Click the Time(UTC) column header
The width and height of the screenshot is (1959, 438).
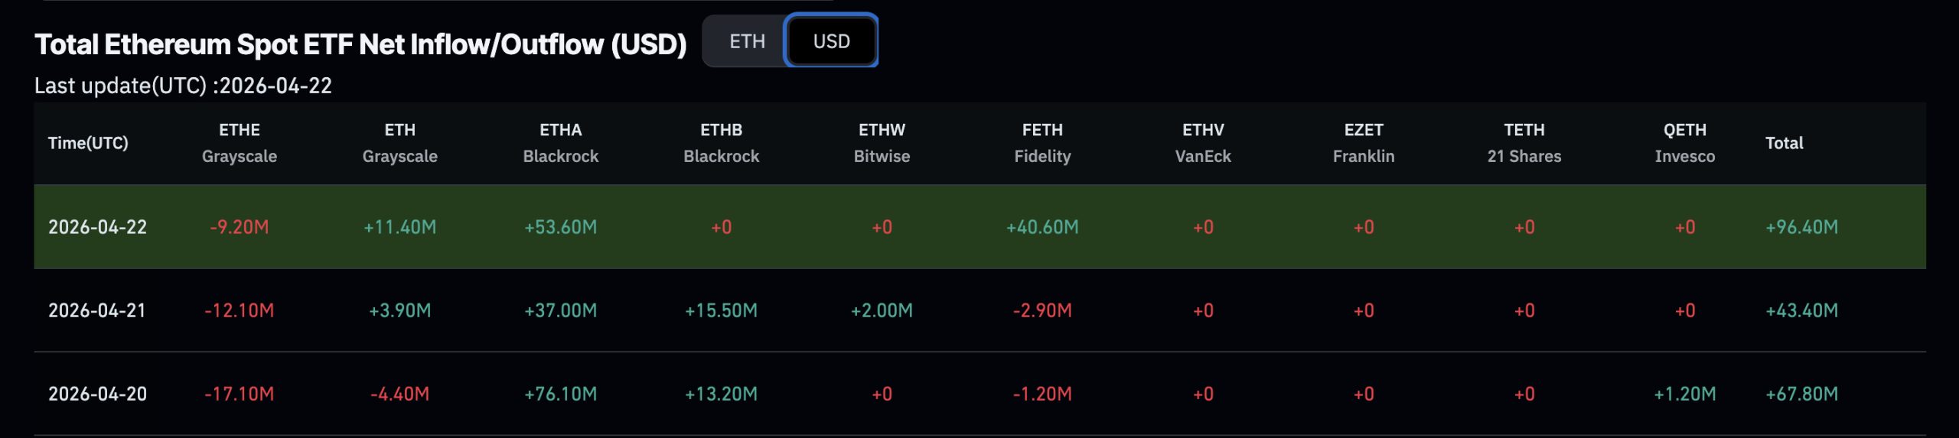pyautogui.click(x=88, y=143)
